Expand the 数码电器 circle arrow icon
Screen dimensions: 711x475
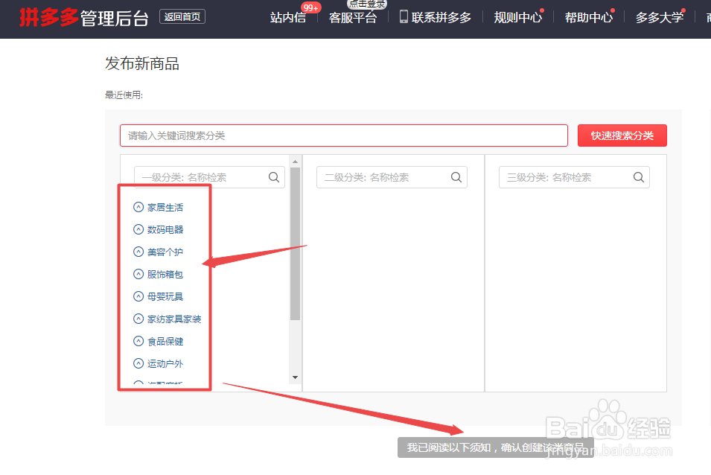tap(138, 229)
